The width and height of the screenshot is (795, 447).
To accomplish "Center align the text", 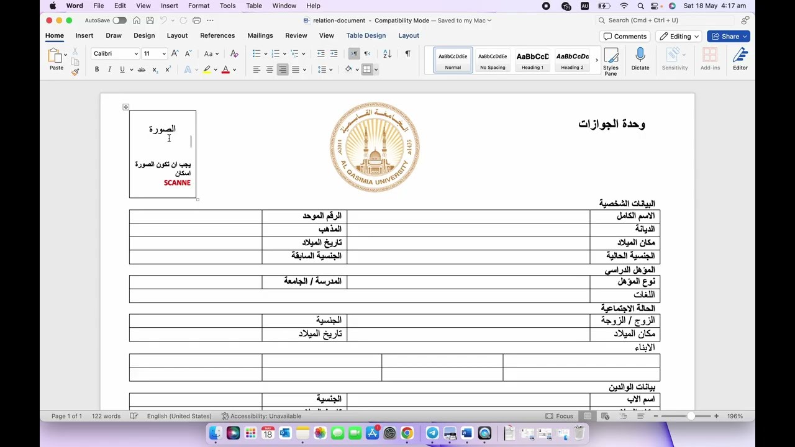I will [x=270, y=70].
